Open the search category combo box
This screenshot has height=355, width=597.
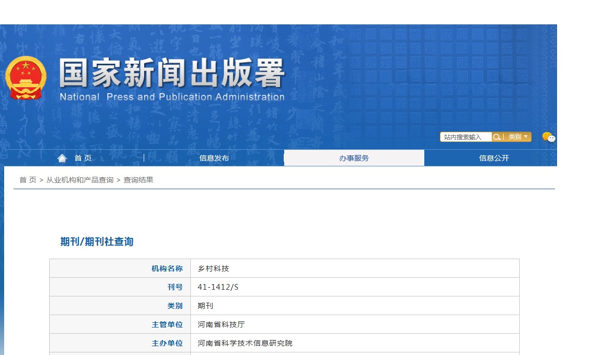[517, 137]
